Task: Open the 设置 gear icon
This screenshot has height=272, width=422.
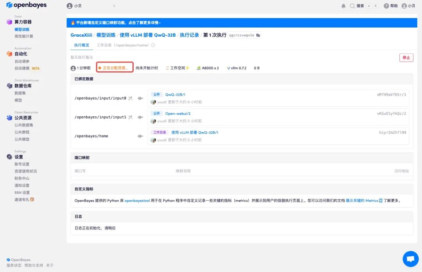Action: pos(9,157)
